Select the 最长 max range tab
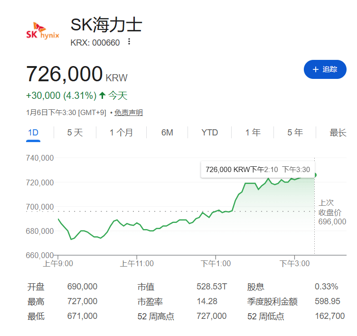Viewport: 357px width, 336px height. [x=338, y=133]
